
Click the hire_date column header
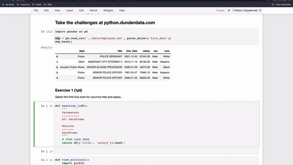132,51
